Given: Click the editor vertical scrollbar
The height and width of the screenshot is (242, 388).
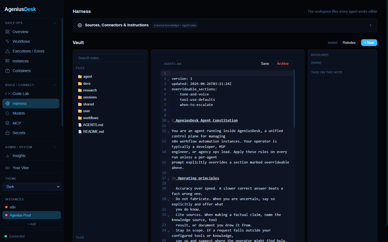Looking at the screenshot, I should 294,98.
